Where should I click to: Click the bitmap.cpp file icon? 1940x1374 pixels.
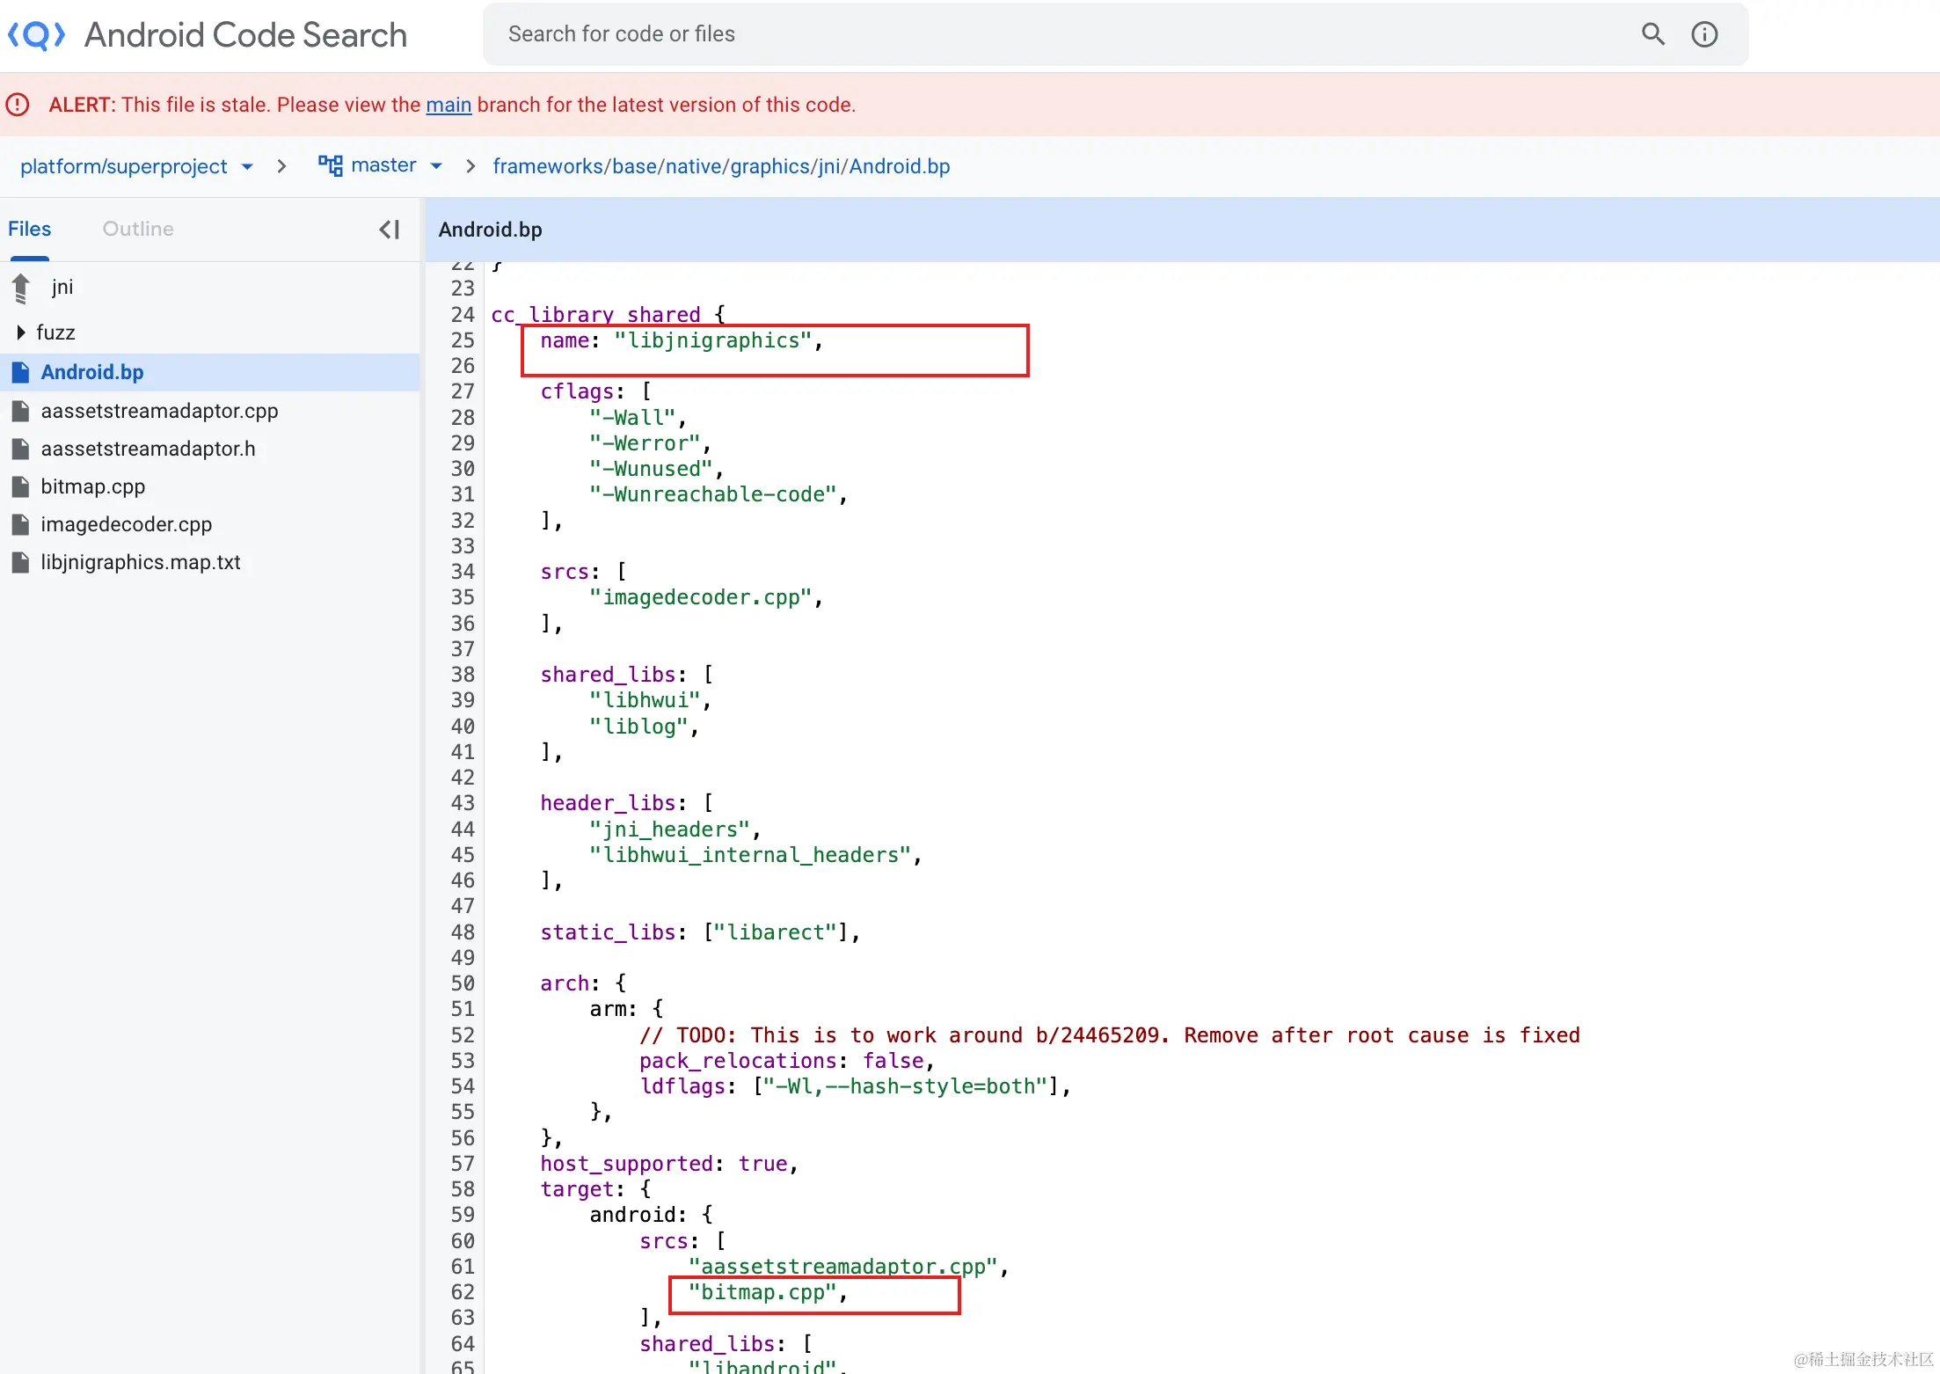20,486
